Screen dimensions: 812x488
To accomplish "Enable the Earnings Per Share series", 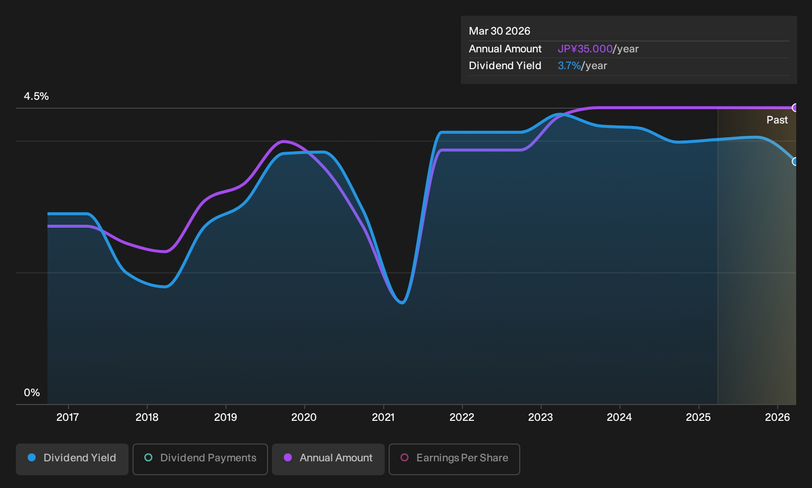I will [x=454, y=459].
